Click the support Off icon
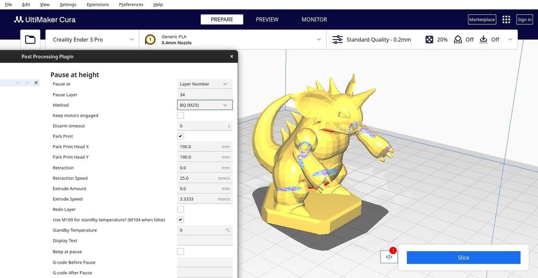The height and width of the screenshot is (278, 538). click(x=458, y=40)
